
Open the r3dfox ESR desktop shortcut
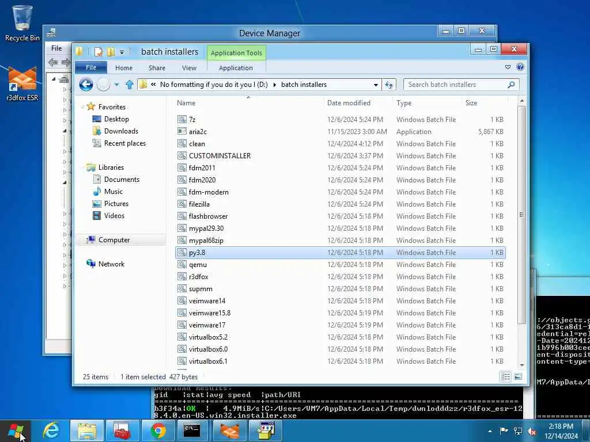22,83
